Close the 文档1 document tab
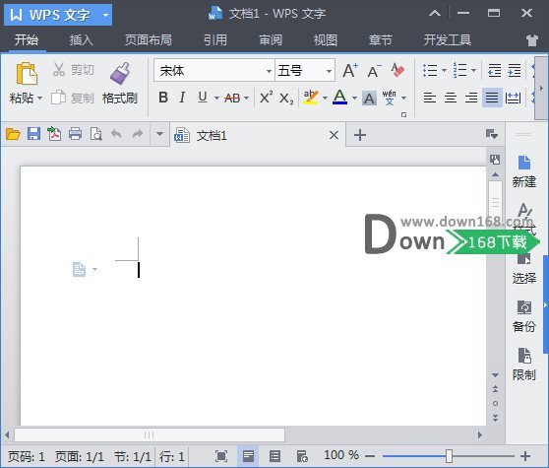 point(334,135)
